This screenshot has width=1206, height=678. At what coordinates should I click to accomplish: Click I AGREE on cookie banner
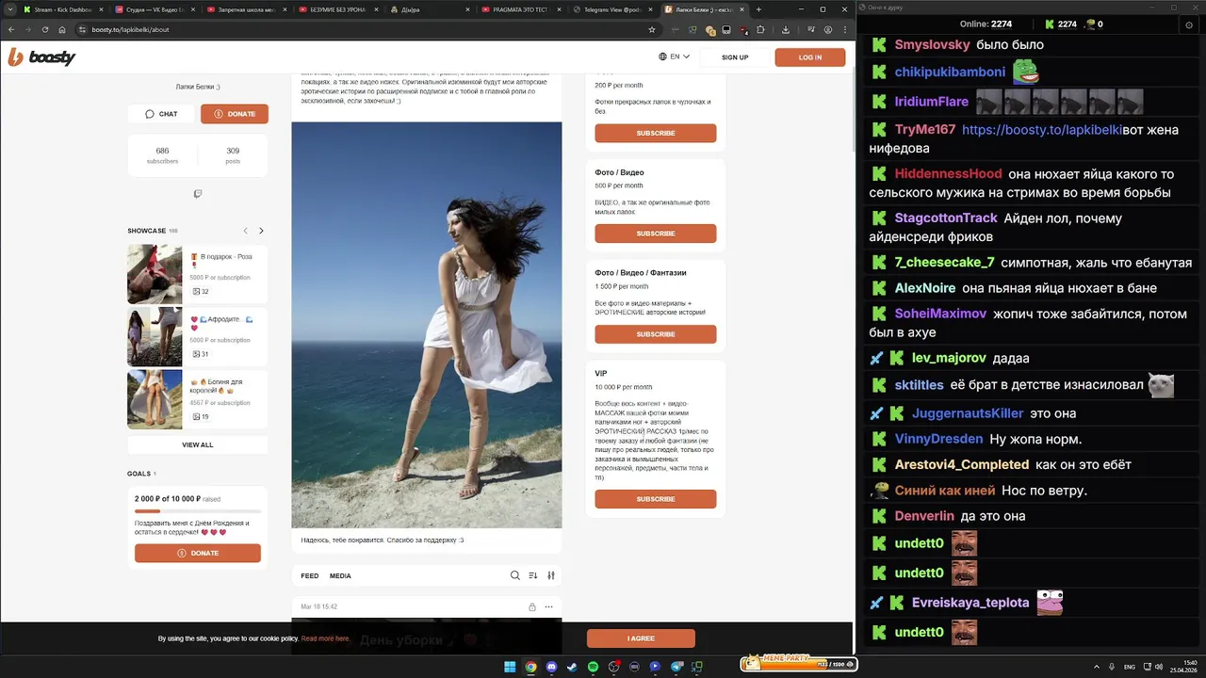click(641, 638)
